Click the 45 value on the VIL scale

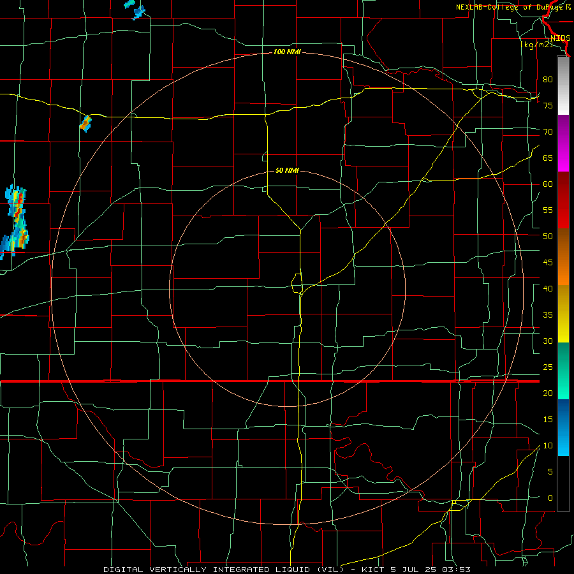pos(548,263)
